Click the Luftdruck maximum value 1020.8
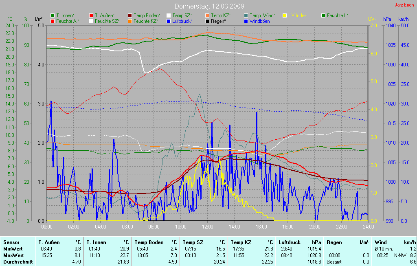 point(314,255)
